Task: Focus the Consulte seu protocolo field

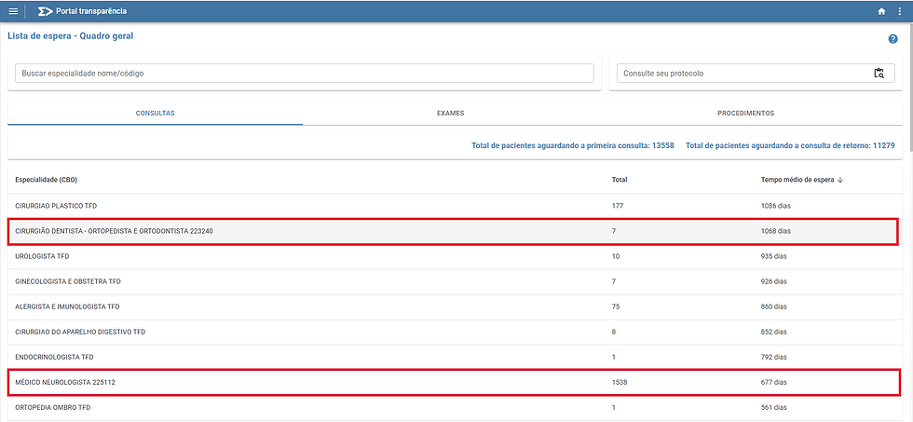Action: pyautogui.click(x=756, y=74)
